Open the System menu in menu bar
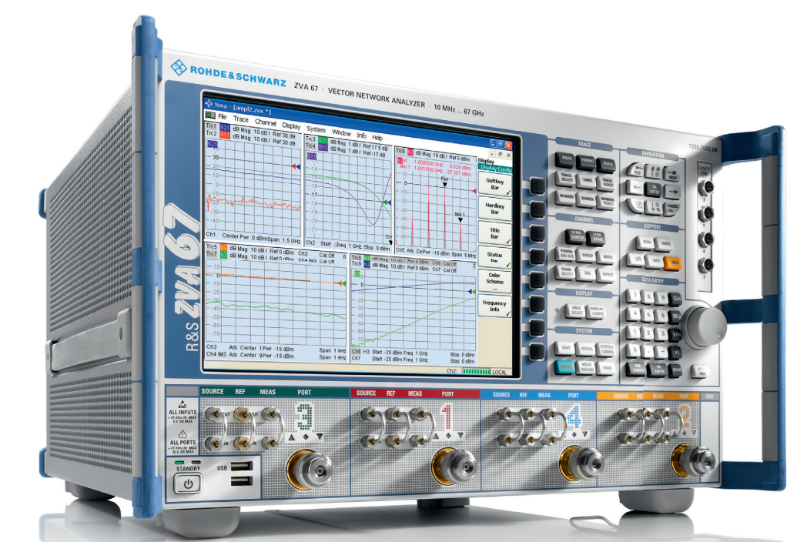 click(316, 129)
